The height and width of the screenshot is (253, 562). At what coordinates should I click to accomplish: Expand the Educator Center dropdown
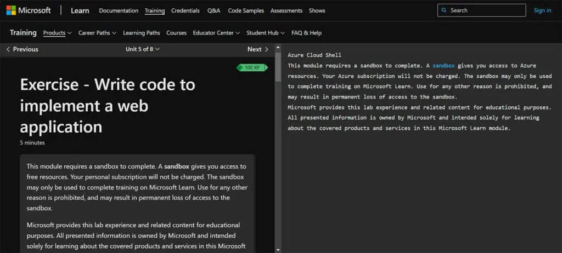coord(216,33)
